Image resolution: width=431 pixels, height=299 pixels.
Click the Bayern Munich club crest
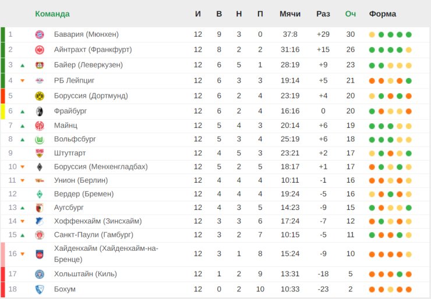[40, 34]
